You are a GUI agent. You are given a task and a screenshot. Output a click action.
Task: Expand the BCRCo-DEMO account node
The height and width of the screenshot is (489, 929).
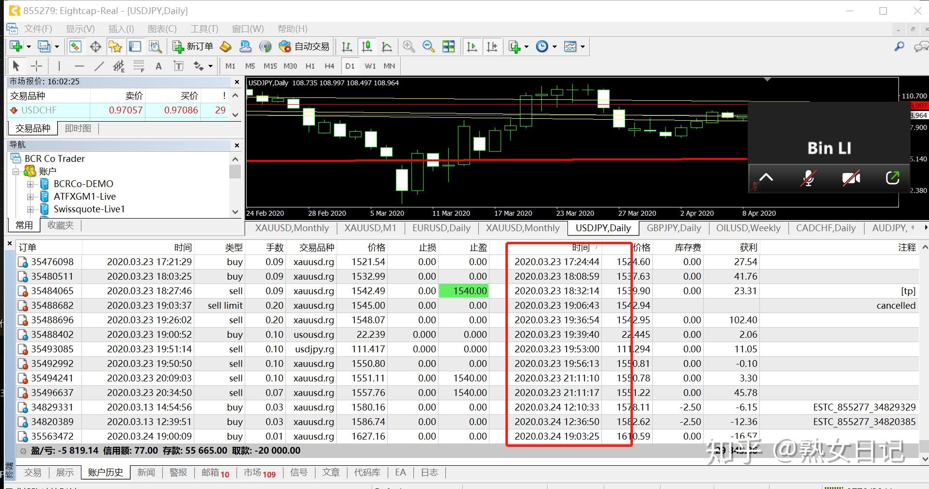pos(31,184)
